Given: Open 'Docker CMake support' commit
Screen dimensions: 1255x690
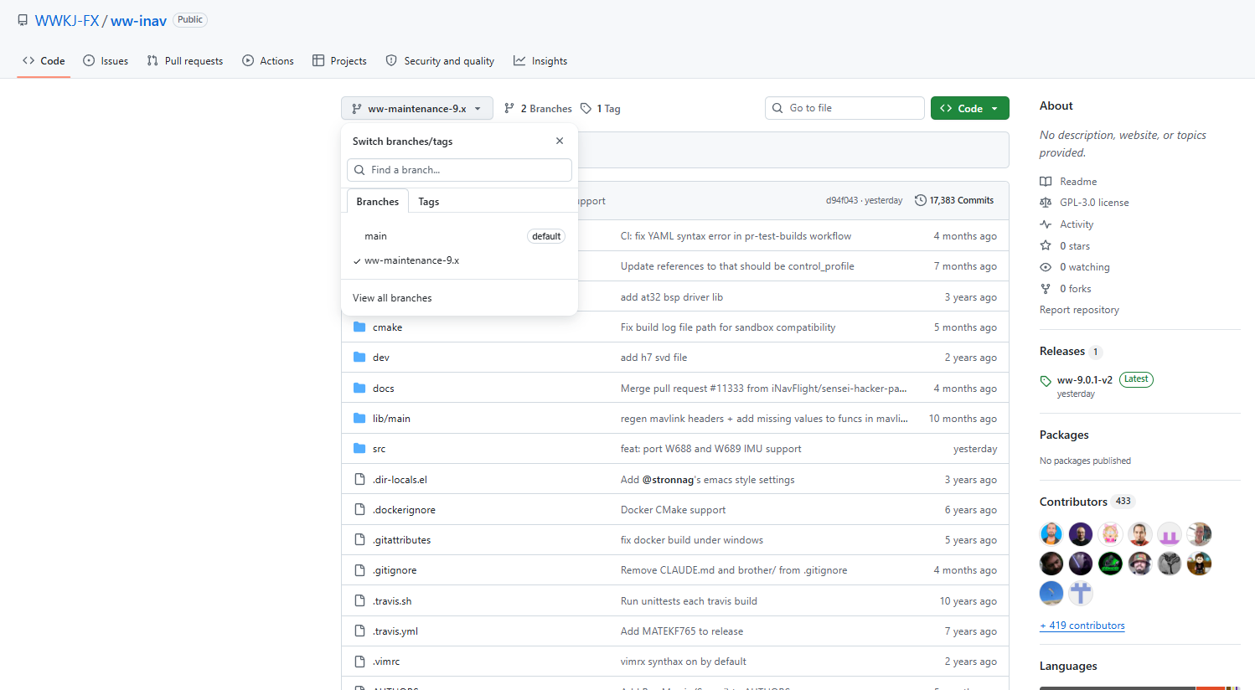Looking at the screenshot, I should (x=673, y=510).
